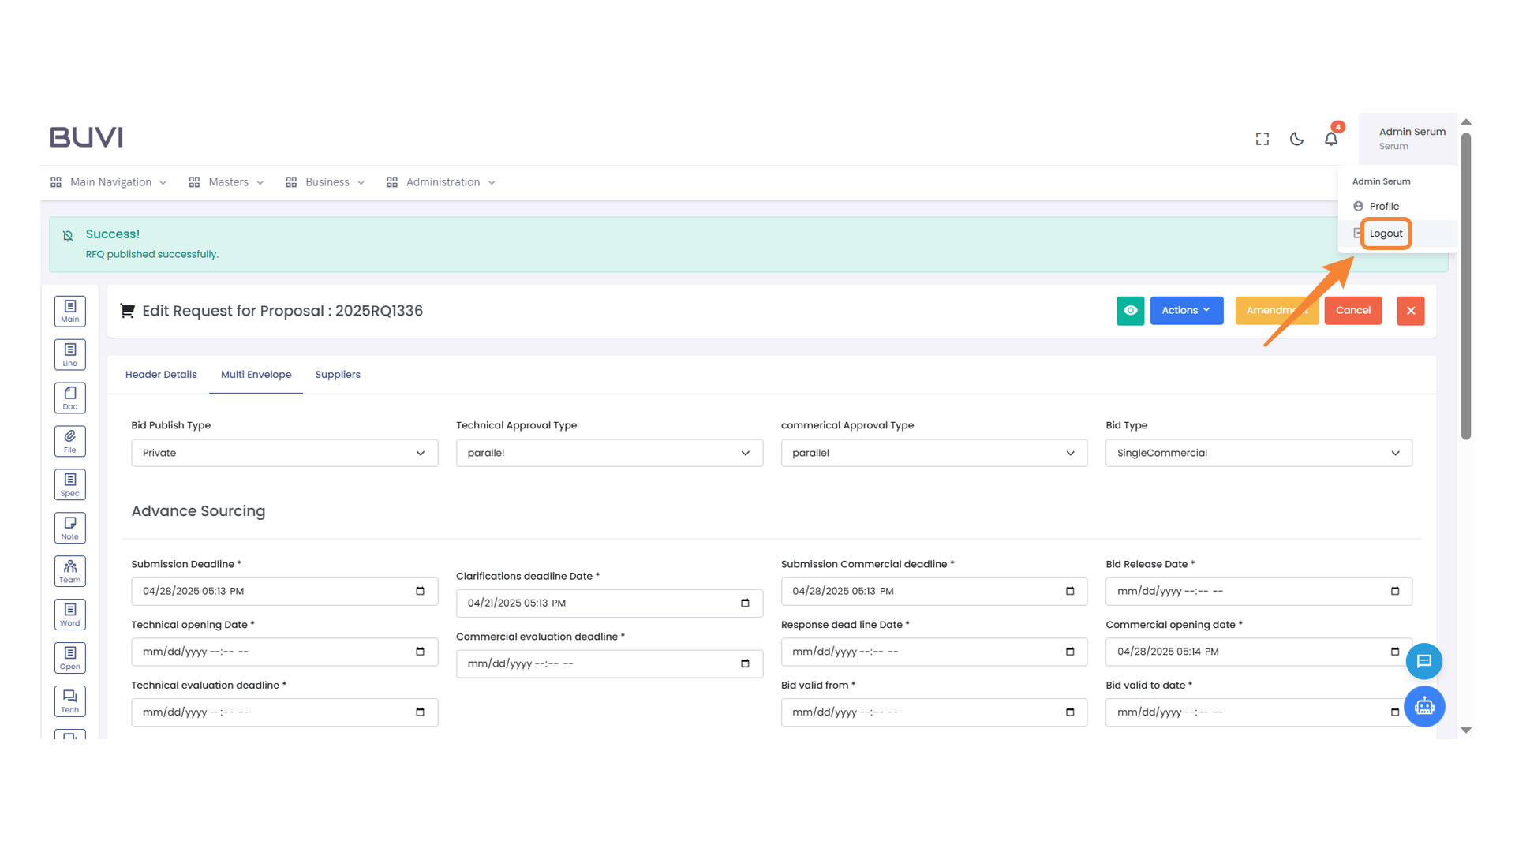Click the File attachment sidebar icon

click(x=69, y=441)
